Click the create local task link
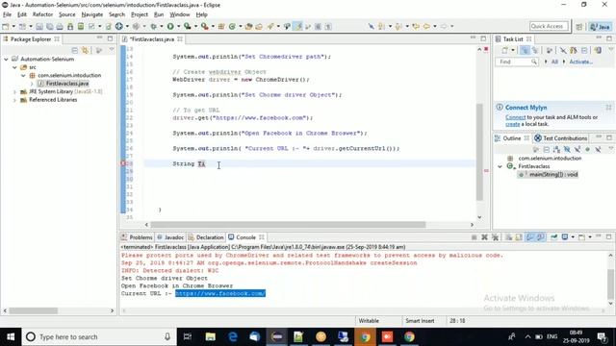 pos(512,124)
